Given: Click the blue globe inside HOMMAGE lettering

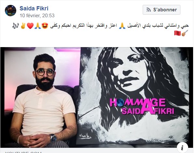Looking at the screenshot, I should [x=120, y=103].
